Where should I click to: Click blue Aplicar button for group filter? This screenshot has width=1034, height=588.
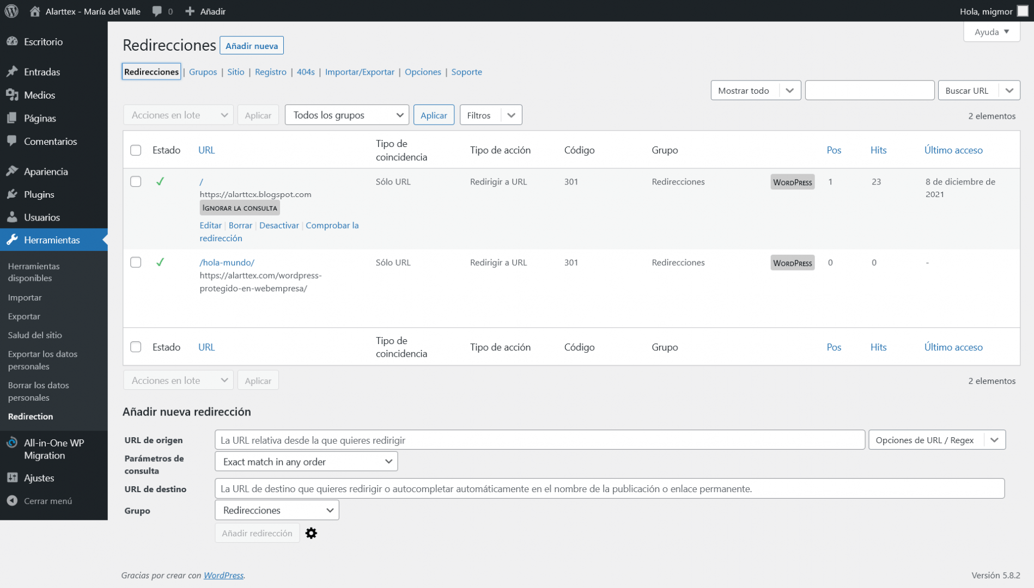point(434,115)
